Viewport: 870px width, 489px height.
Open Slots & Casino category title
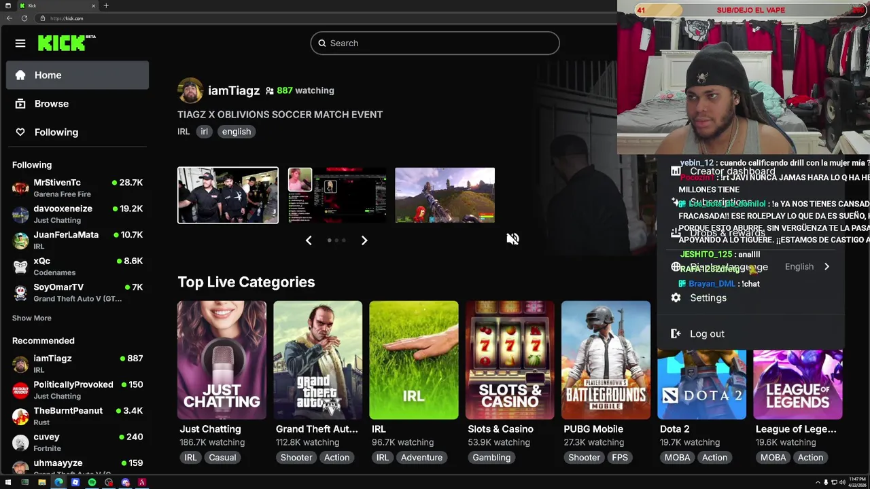tap(500, 429)
